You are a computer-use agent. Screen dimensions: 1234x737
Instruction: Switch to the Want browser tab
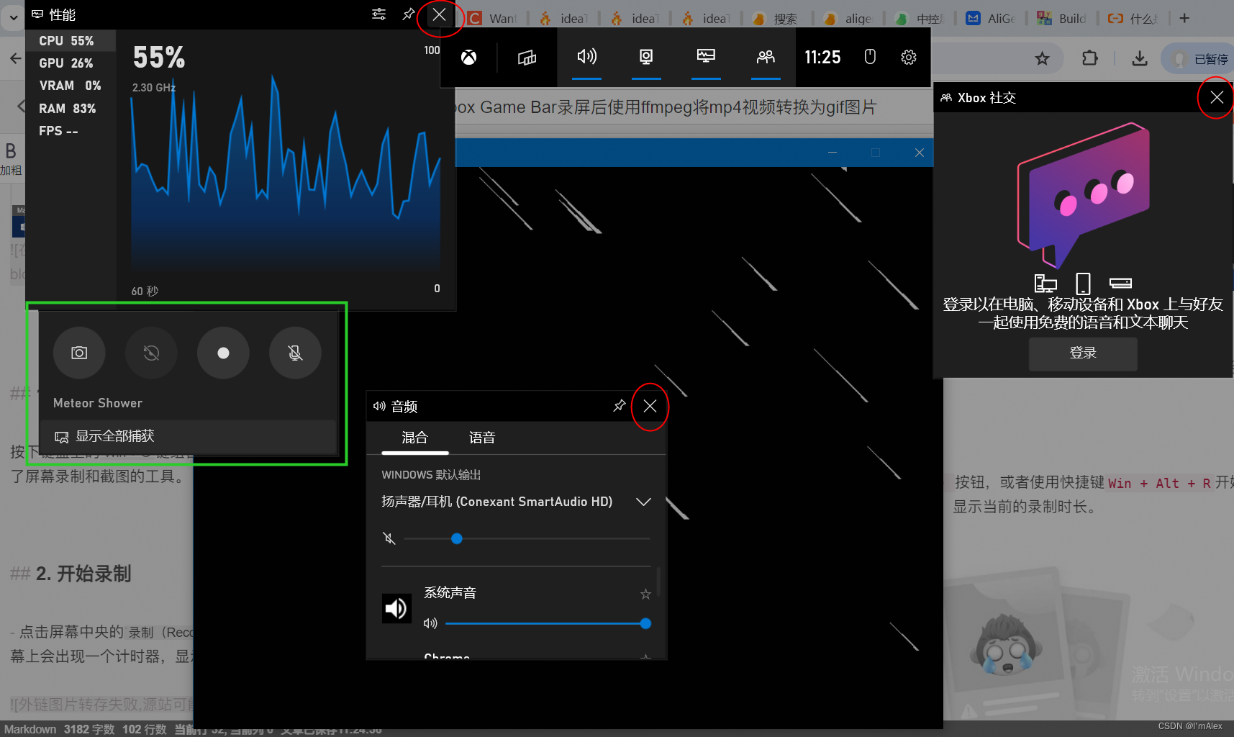(494, 19)
